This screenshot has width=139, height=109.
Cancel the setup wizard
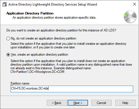click(101, 103)
